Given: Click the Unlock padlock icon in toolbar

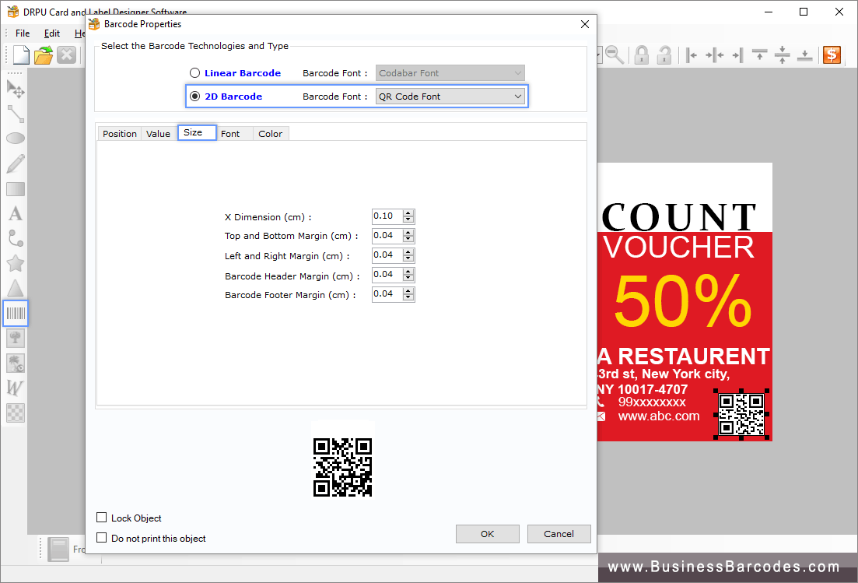Looking at the screenshot, I should (x=664, y=54).
